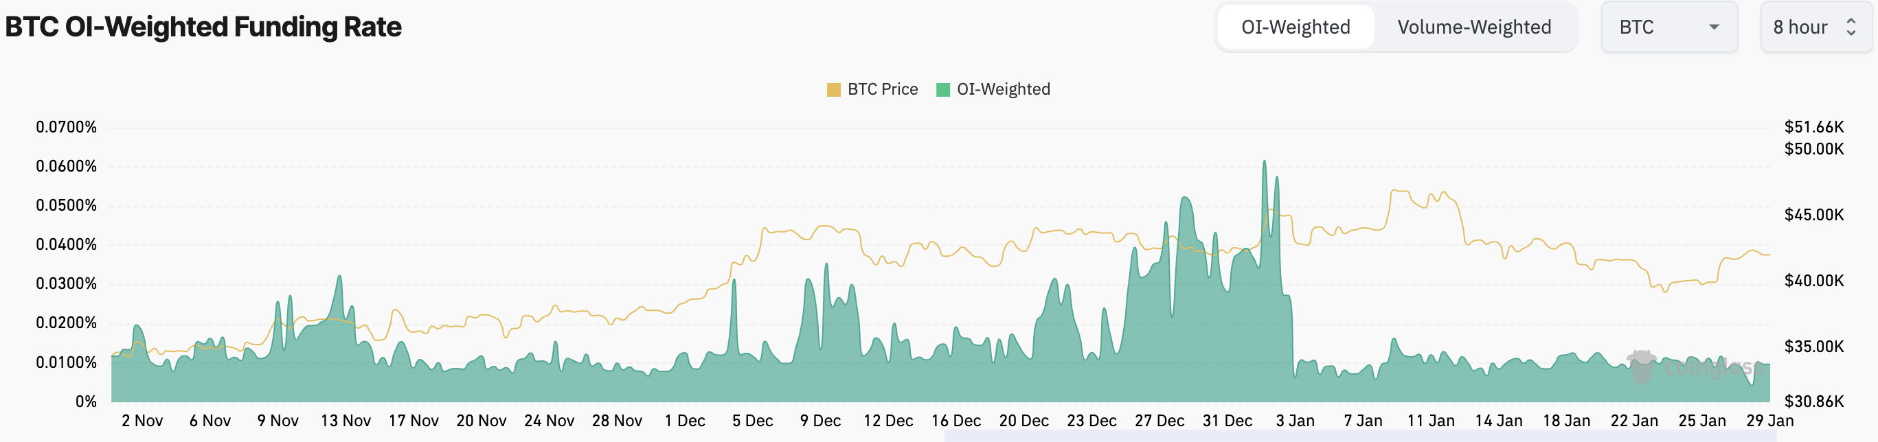
Task: Click the yellow BTC Price legend swatch
Action: [x=833, y=89]
